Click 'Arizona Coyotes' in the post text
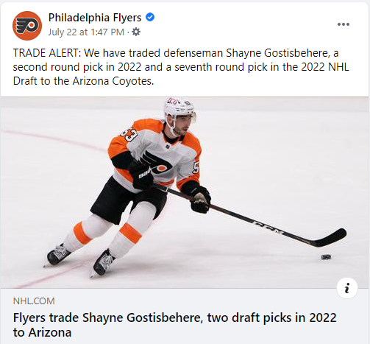 pos(113,81)
